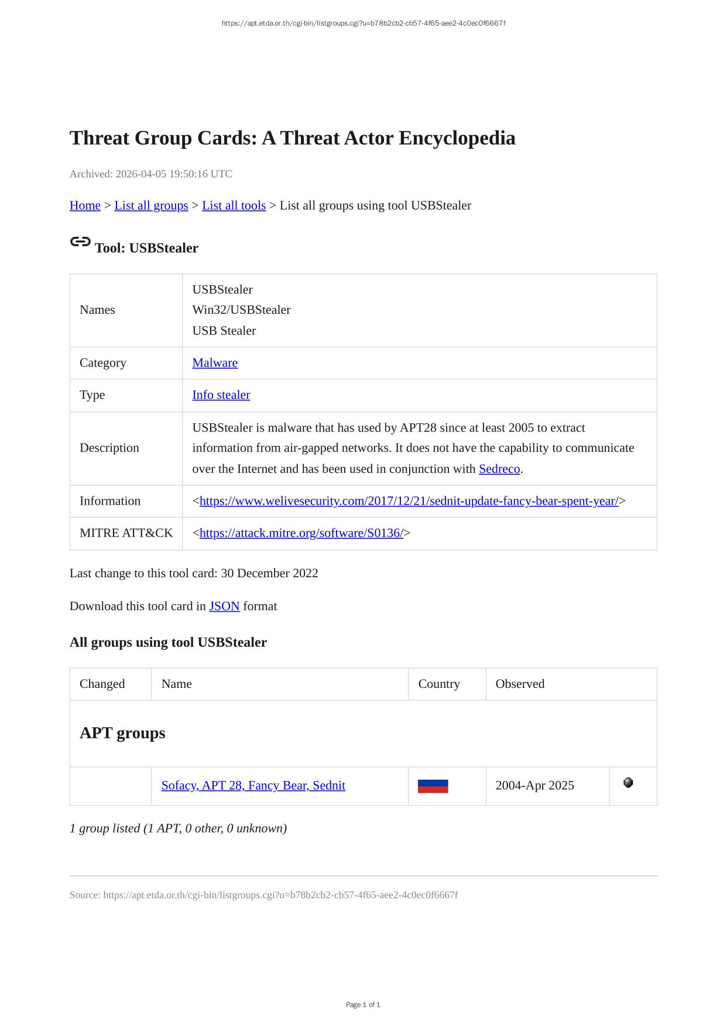Screen dimensions: 727x1028
Task: Visit the MITRE ATT&CK S0136 link
Action: (301, 533)
